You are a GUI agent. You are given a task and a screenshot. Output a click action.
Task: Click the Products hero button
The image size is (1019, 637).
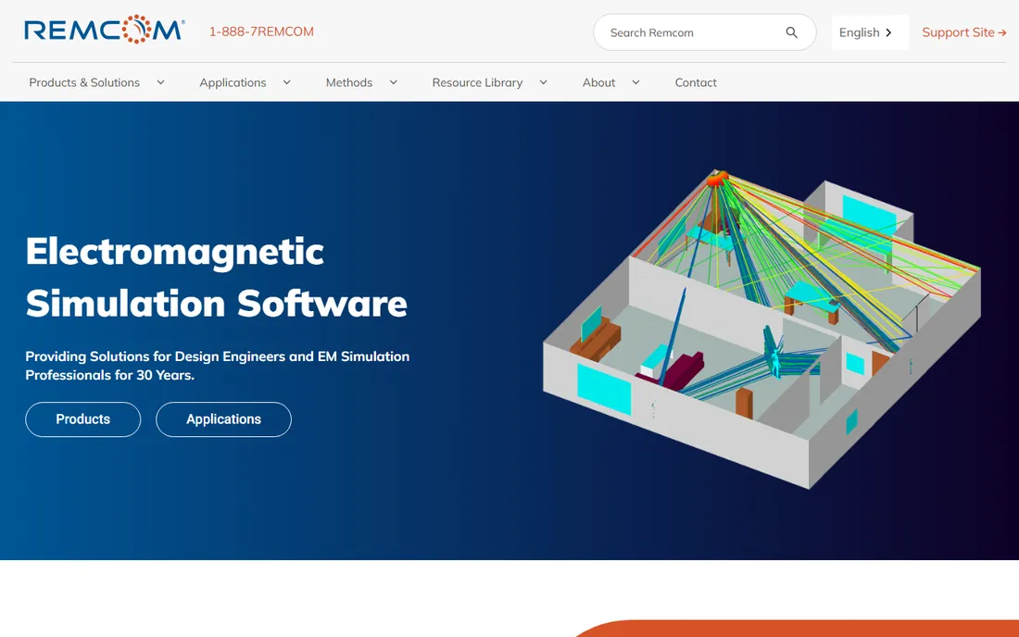[83, 419]
